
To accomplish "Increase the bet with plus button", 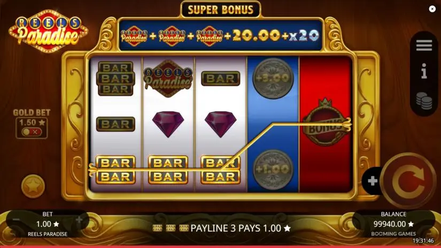I will (x=79, y=220).
